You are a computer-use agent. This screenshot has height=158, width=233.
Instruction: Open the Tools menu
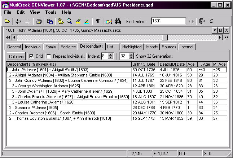50,12
